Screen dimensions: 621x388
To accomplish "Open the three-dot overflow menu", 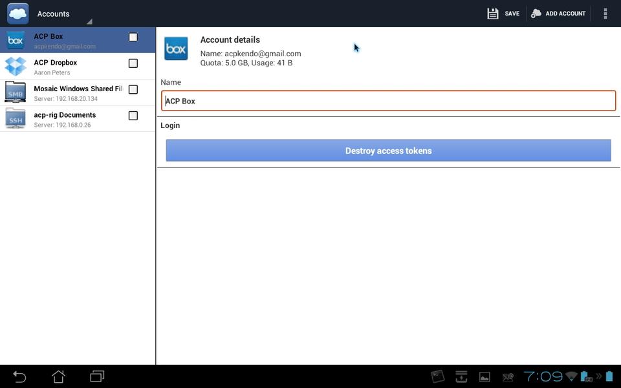I will point(605,14).
